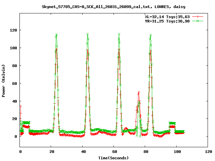Image resolution: width=215 pixels, height=161 pixels.
Task: Click the y-axis tick label 60
Action: coord(14,84)
